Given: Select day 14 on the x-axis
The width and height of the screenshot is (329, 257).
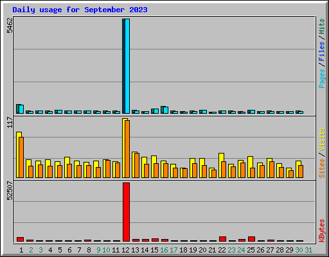Looking at the screenshot, I should pyautogui.click(x=145, y=250).
